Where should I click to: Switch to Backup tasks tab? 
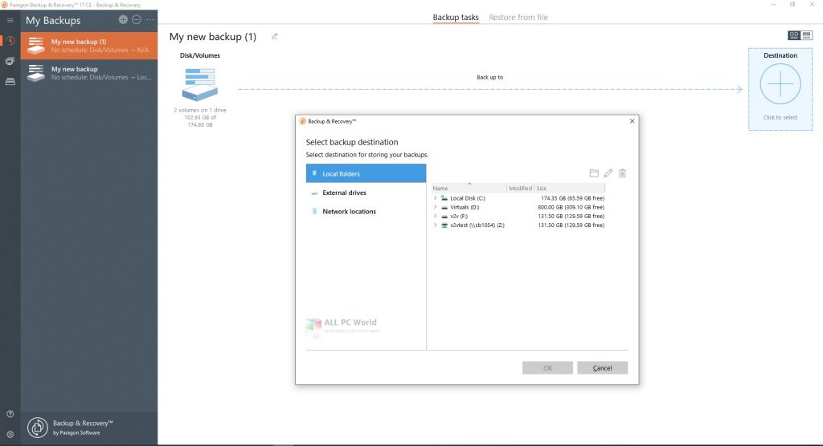pyautogui.click(x=456, y=18)
